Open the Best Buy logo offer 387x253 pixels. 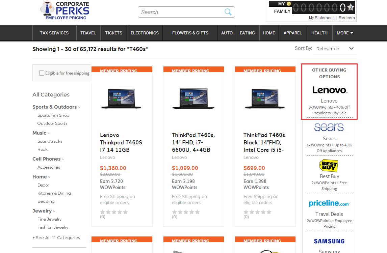tap(329, 165)
